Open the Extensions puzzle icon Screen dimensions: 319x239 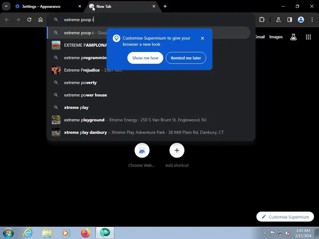pyautogui.click(x=262, y=20)
